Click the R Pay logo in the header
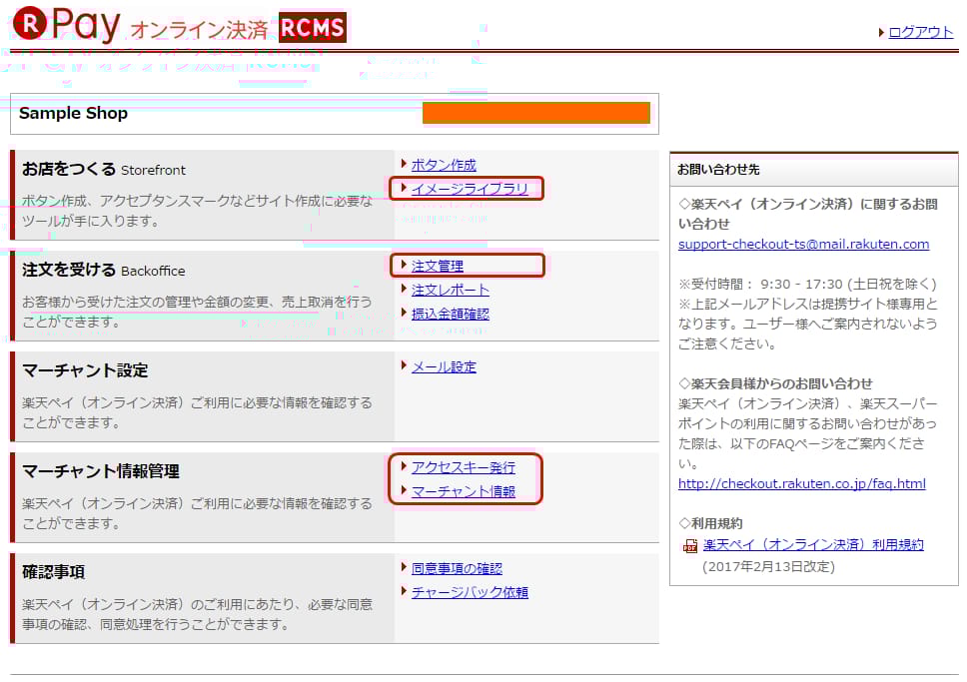Viewport: 967px width, 682px height. coord(67,25)
